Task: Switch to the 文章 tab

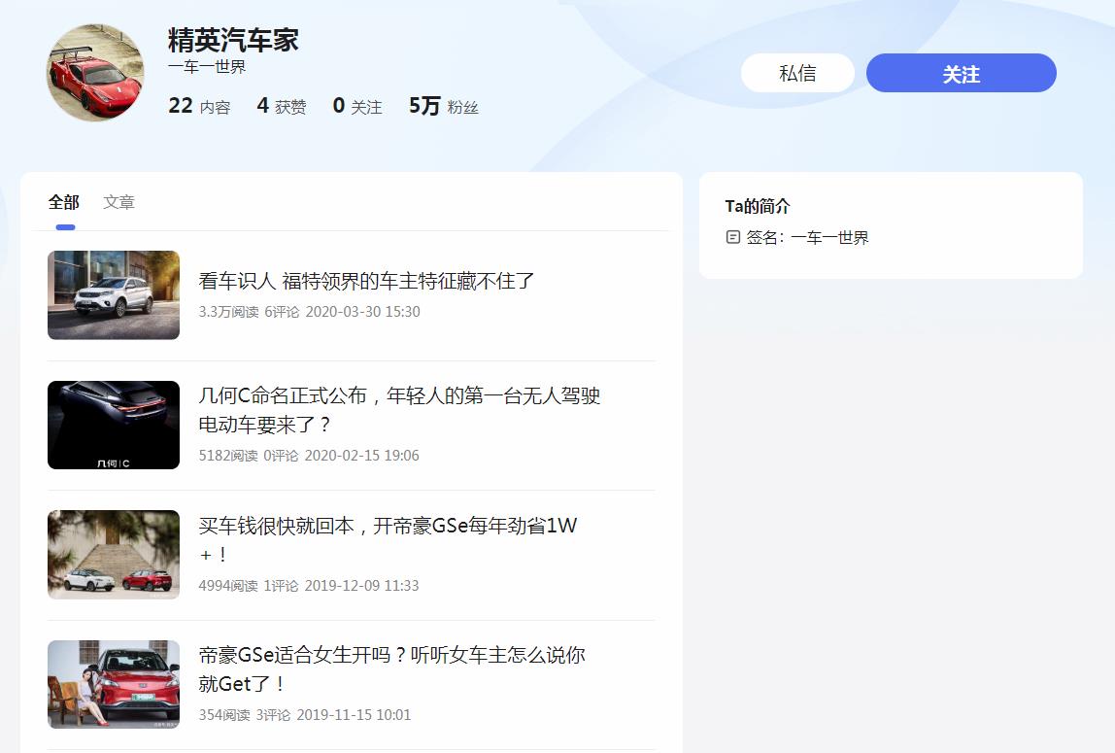Action: (x=118, y=203)
